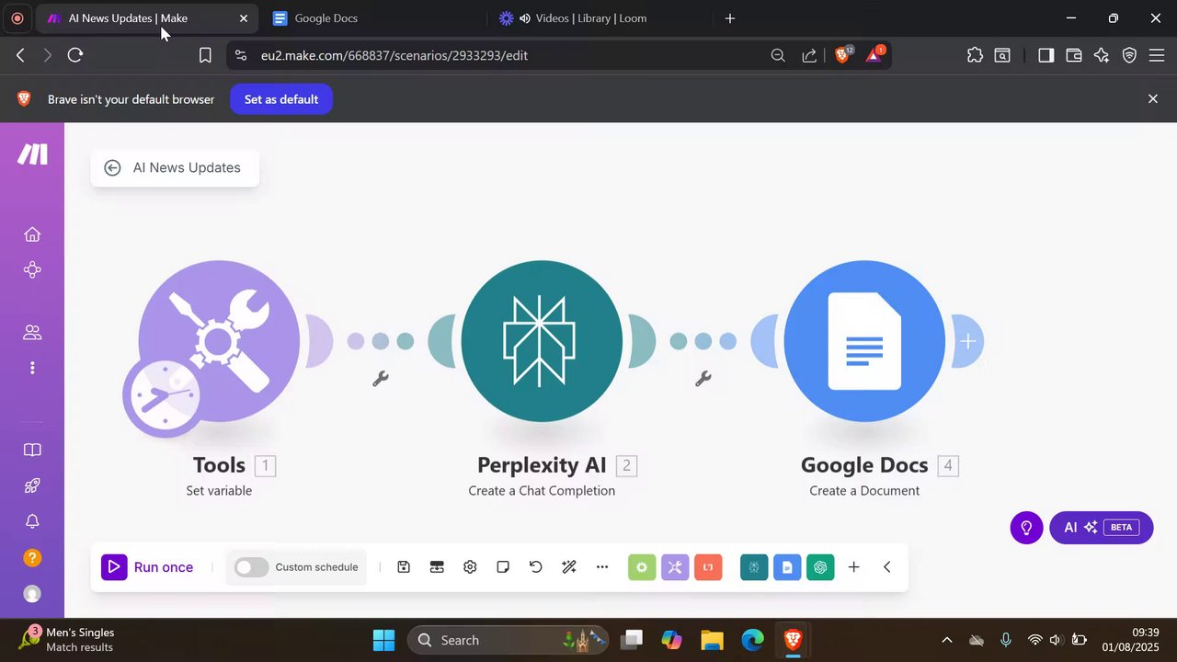Close the AI News Updates Make tab
This screenshot has height=662, width=1177.
click(x=243, y=18)
